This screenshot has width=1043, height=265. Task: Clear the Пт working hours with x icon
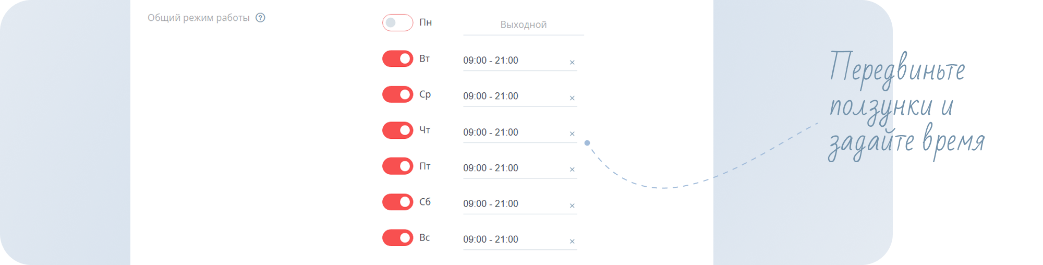click(572, 170)
